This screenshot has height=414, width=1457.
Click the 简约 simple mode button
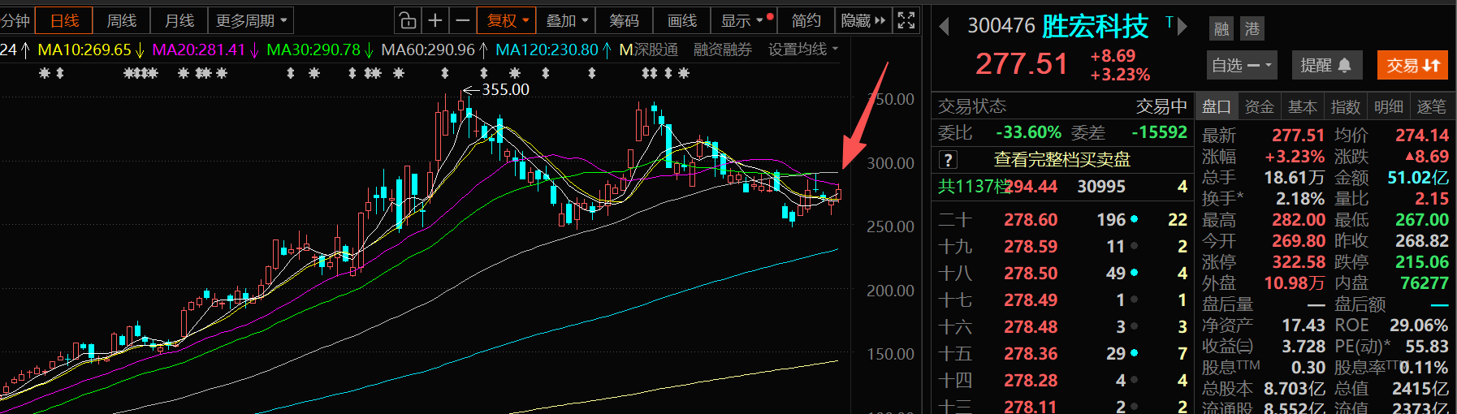(x=806, y=20)
